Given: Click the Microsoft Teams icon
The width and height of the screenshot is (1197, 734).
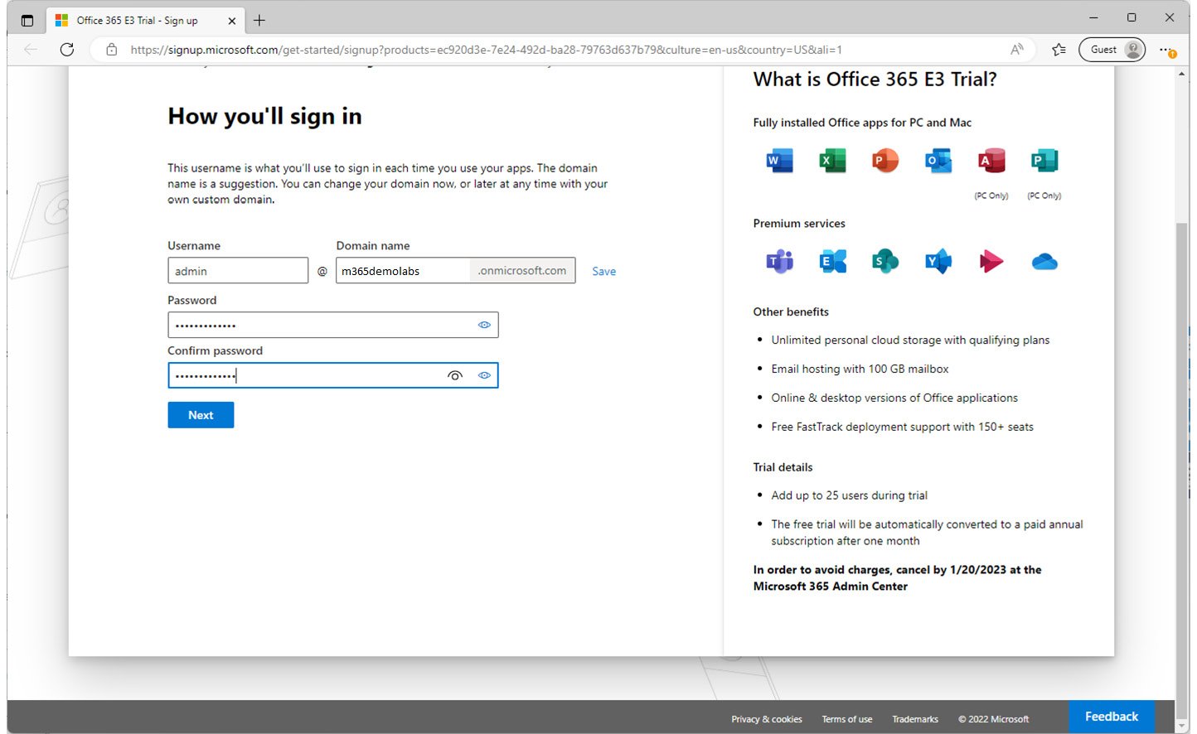Looking at the screenshot, I should click(779, 262).
